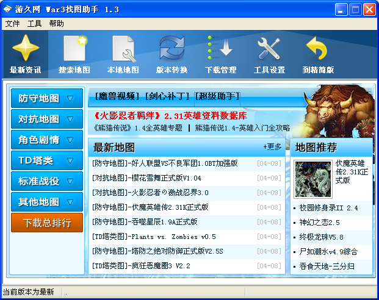Expand TD塔类 dropdown arrow
The height and width of the screenshot is (300, 379).
tap(70, 160)
